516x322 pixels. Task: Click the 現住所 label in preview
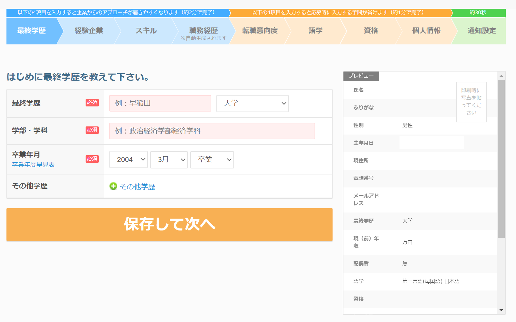[361, 161]
